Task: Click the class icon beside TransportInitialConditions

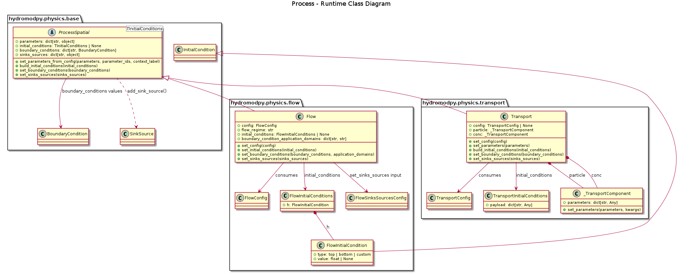Action: tap(489, 196)
